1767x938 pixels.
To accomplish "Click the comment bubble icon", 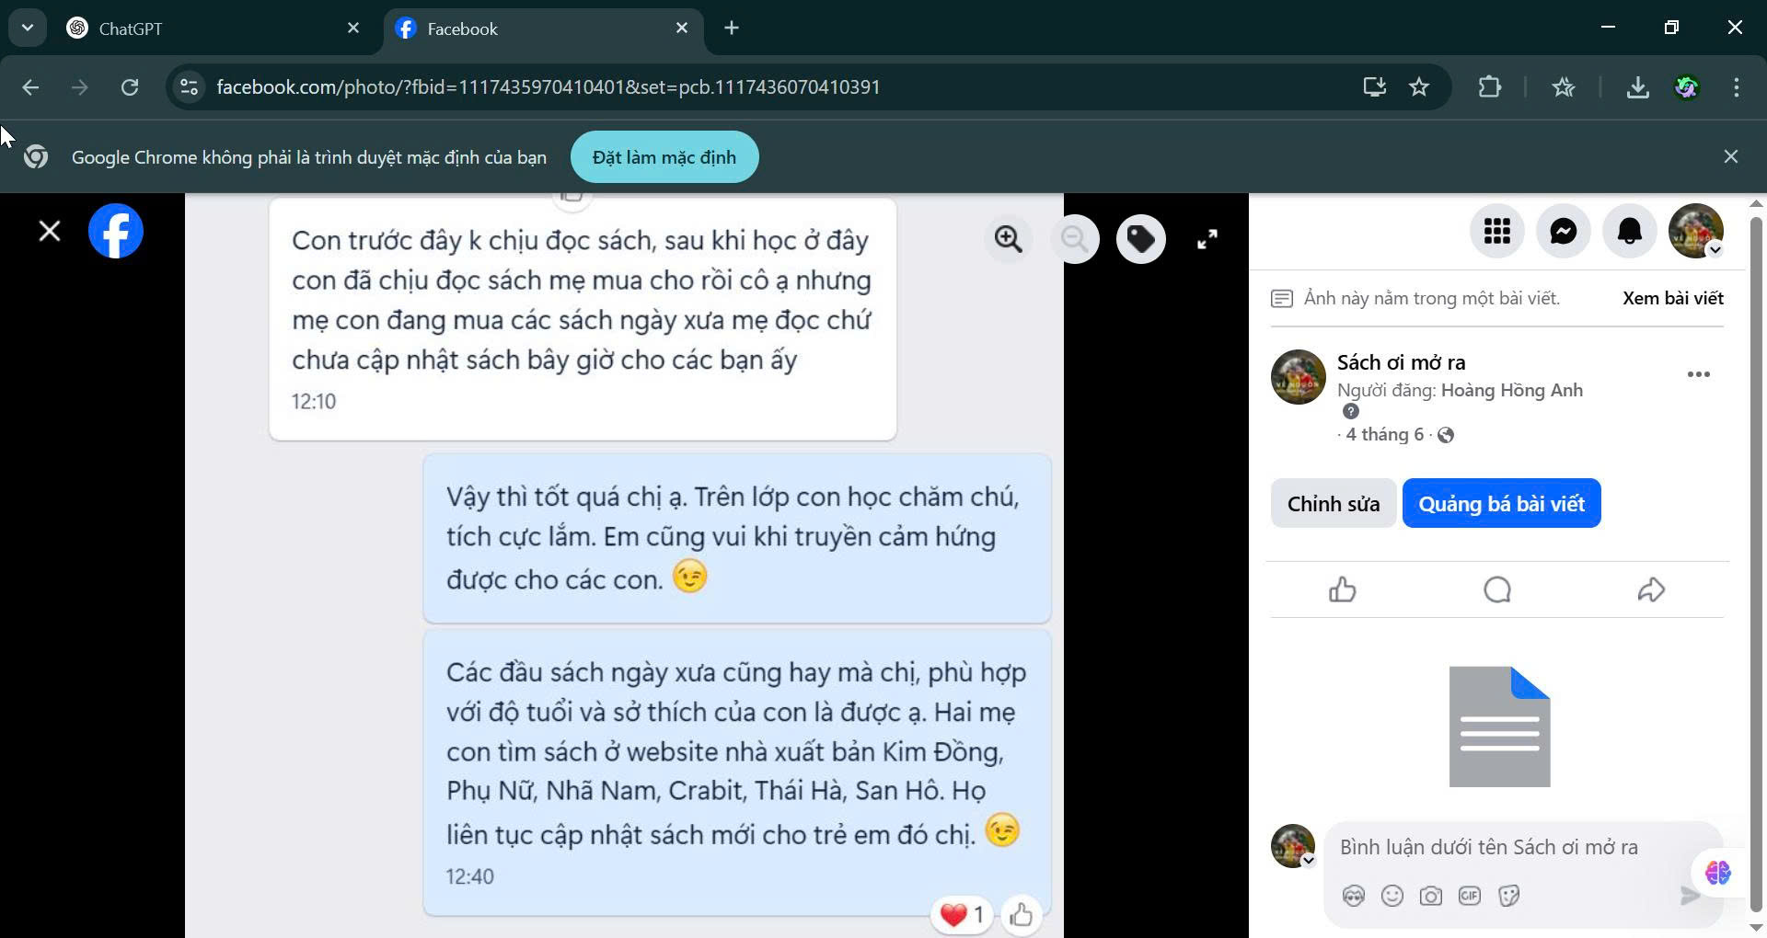I will (1497, 589).
